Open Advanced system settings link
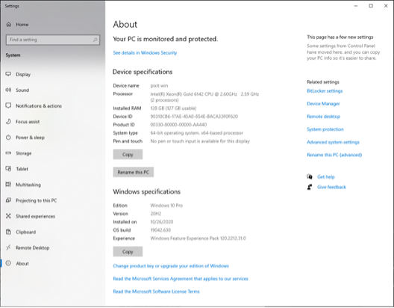The height and width of the screenshot is (308, 394). pos(333,142)
